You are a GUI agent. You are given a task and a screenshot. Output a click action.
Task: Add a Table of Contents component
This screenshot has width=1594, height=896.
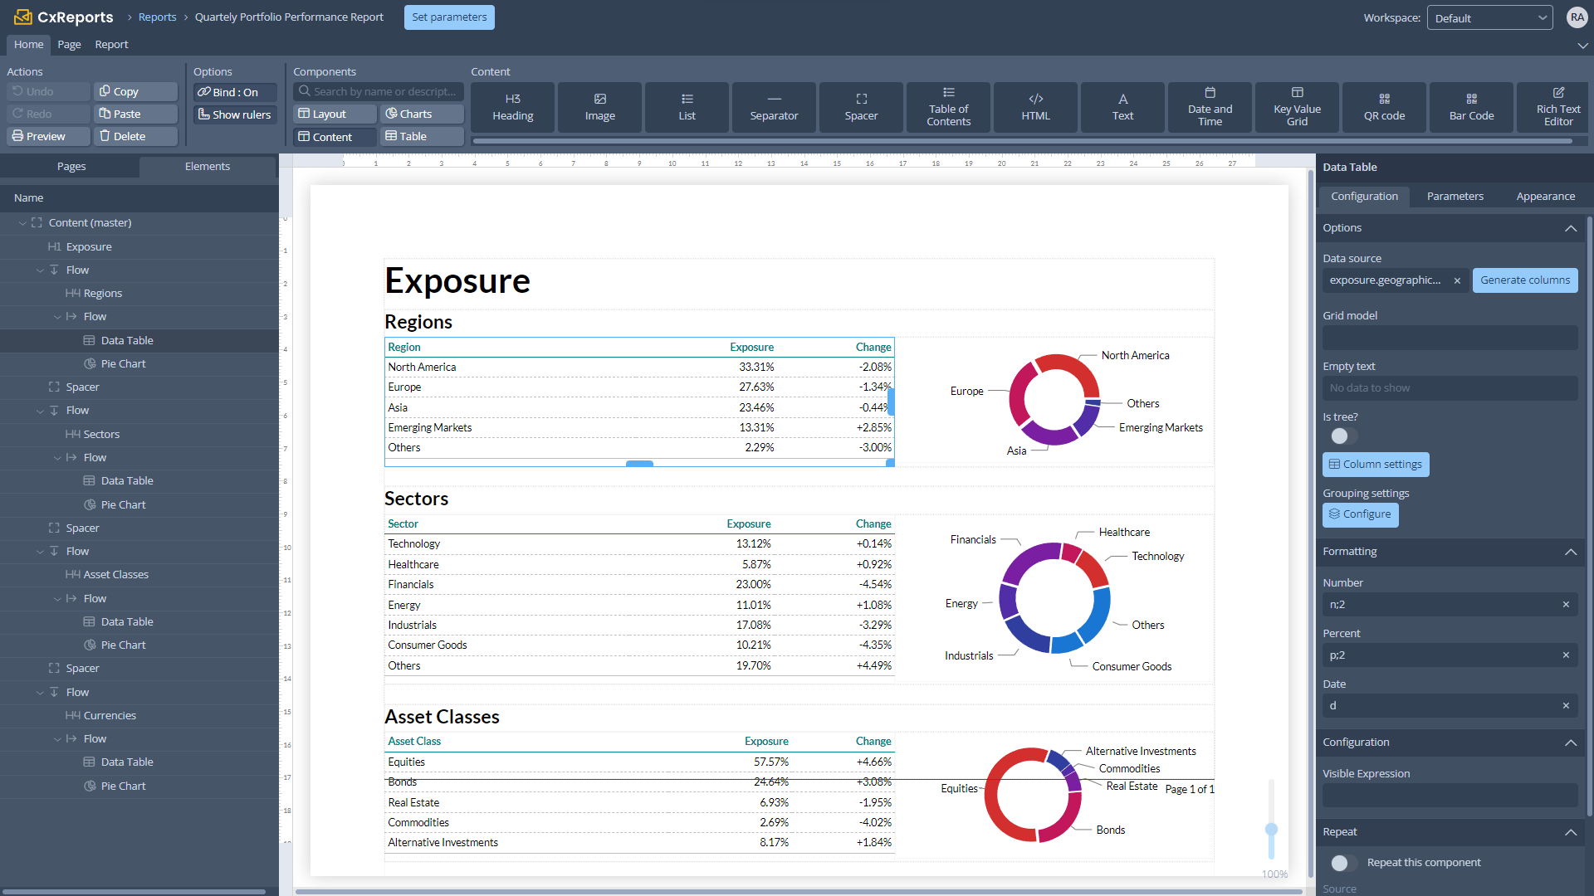click(947, 107)
